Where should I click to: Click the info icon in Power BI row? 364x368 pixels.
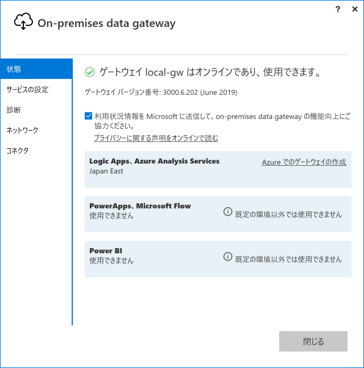click(227, 257)
